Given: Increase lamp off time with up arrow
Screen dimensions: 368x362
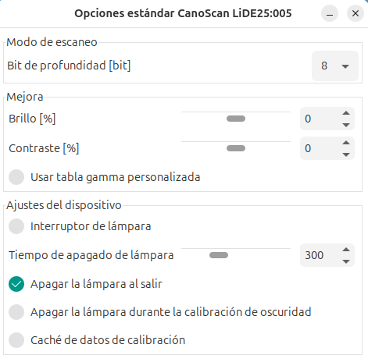Looking at the screenshot, I should [x=346, y=250].
